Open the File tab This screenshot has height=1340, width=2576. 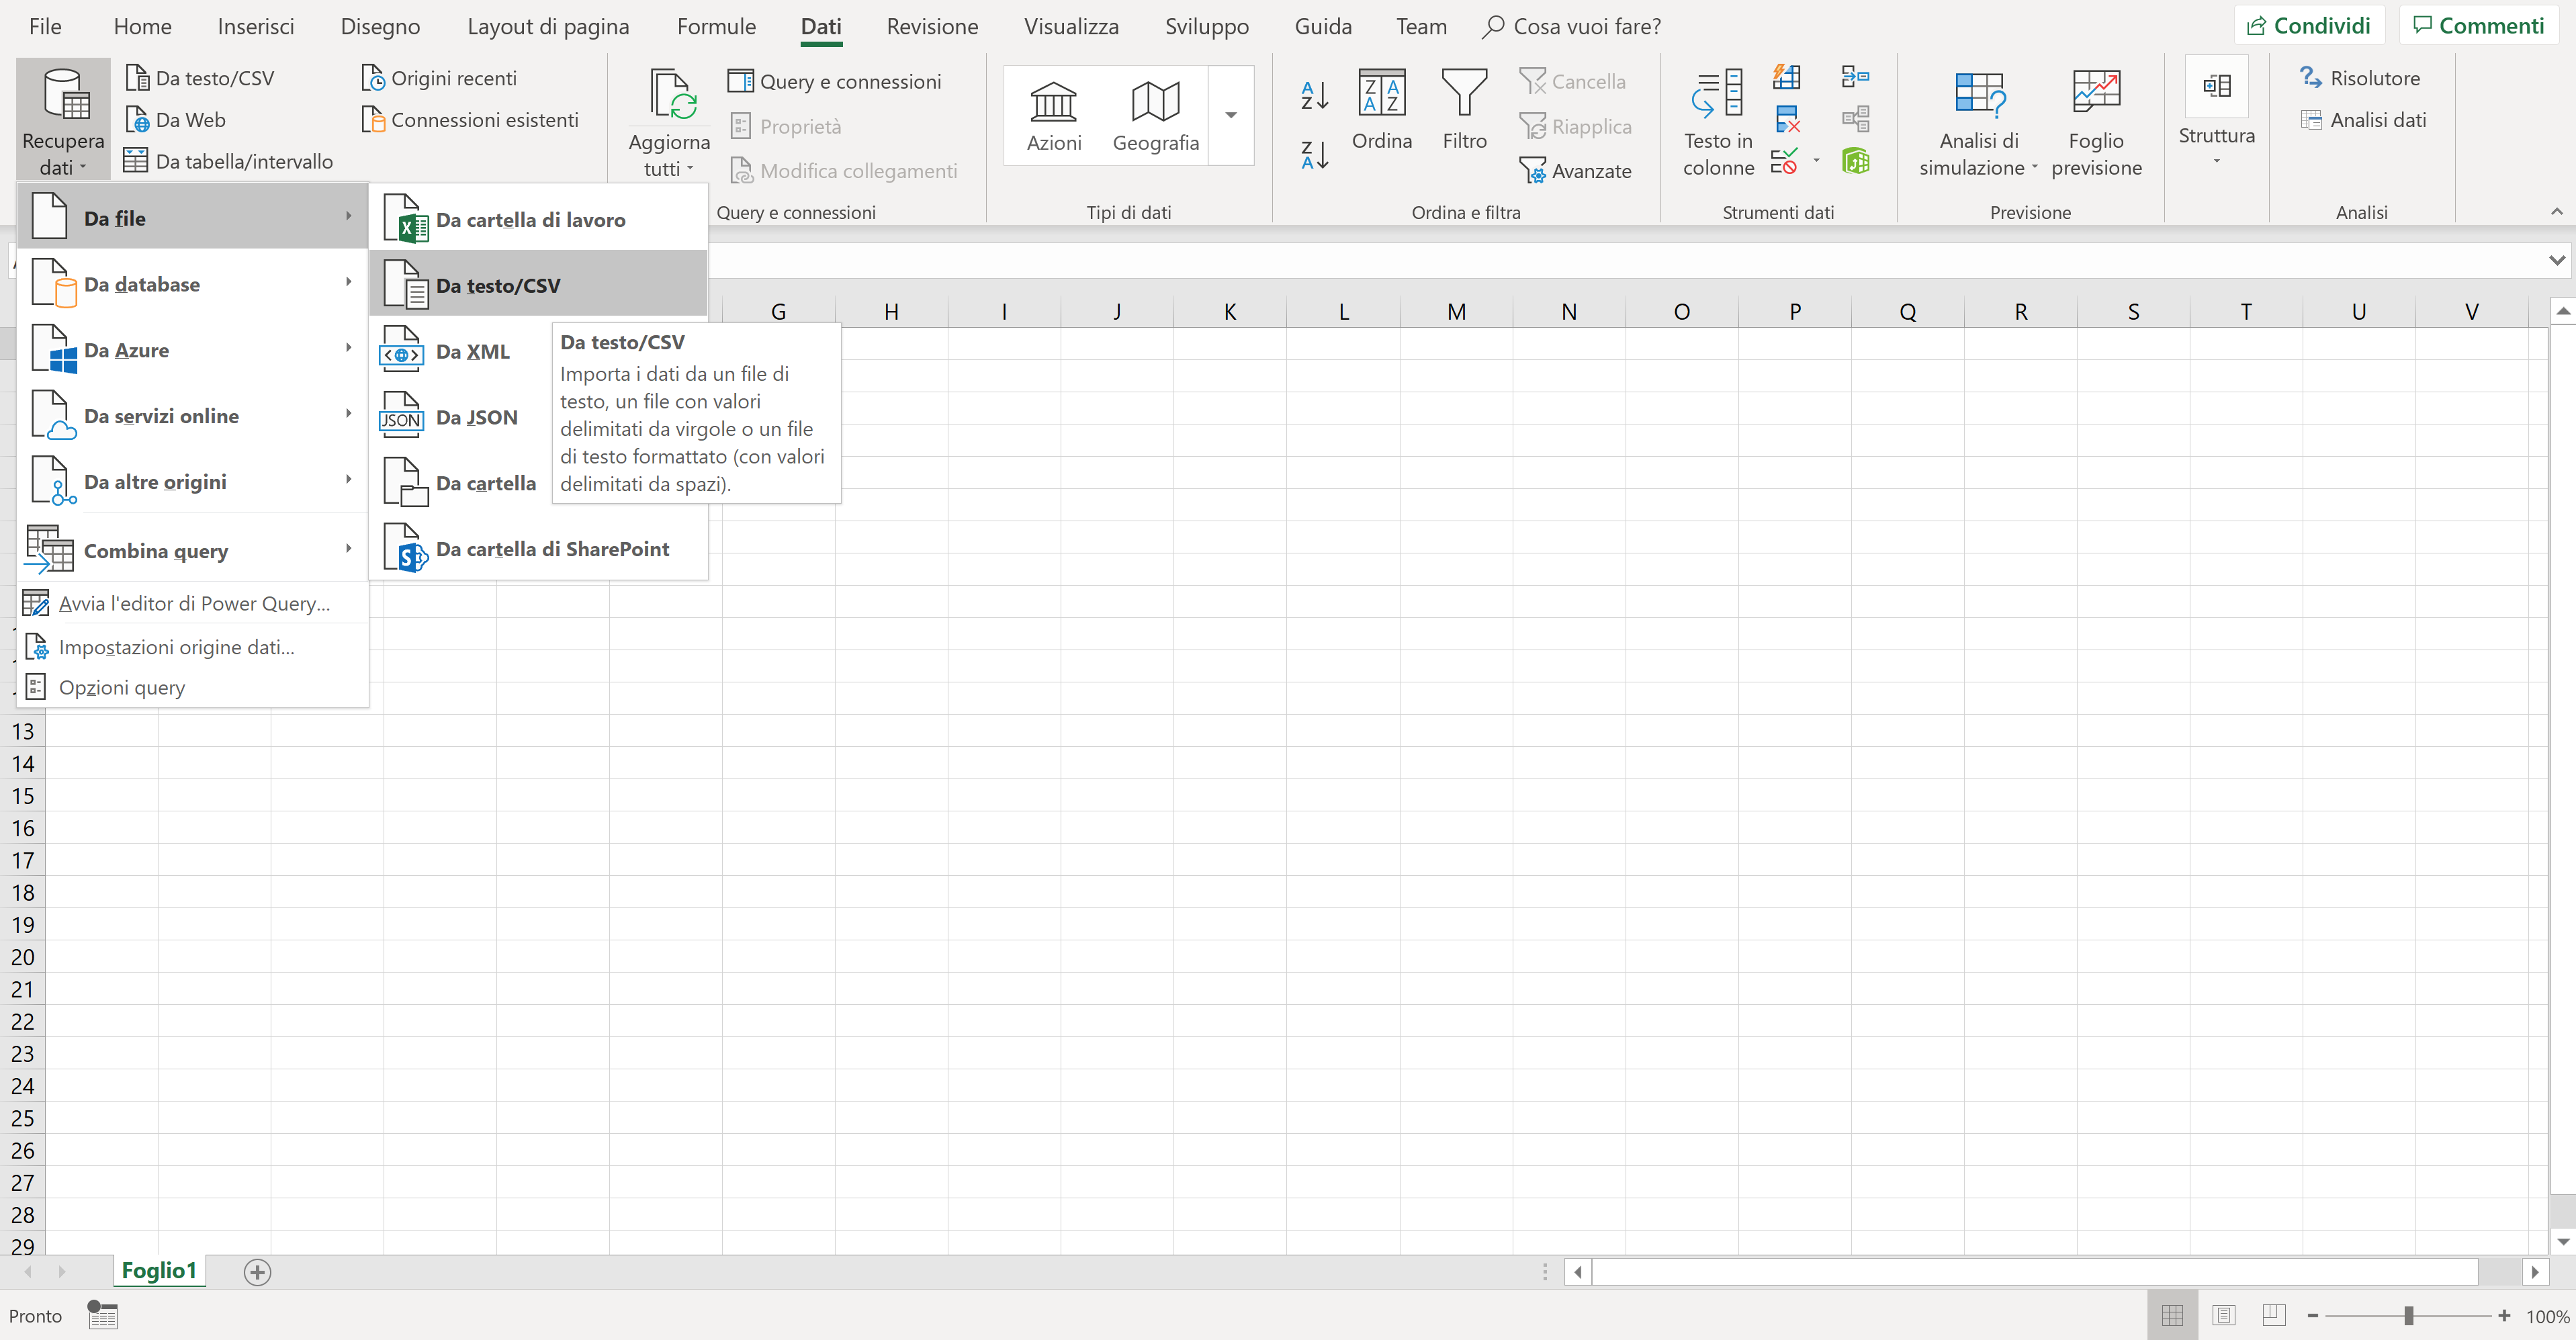[45, 26]
